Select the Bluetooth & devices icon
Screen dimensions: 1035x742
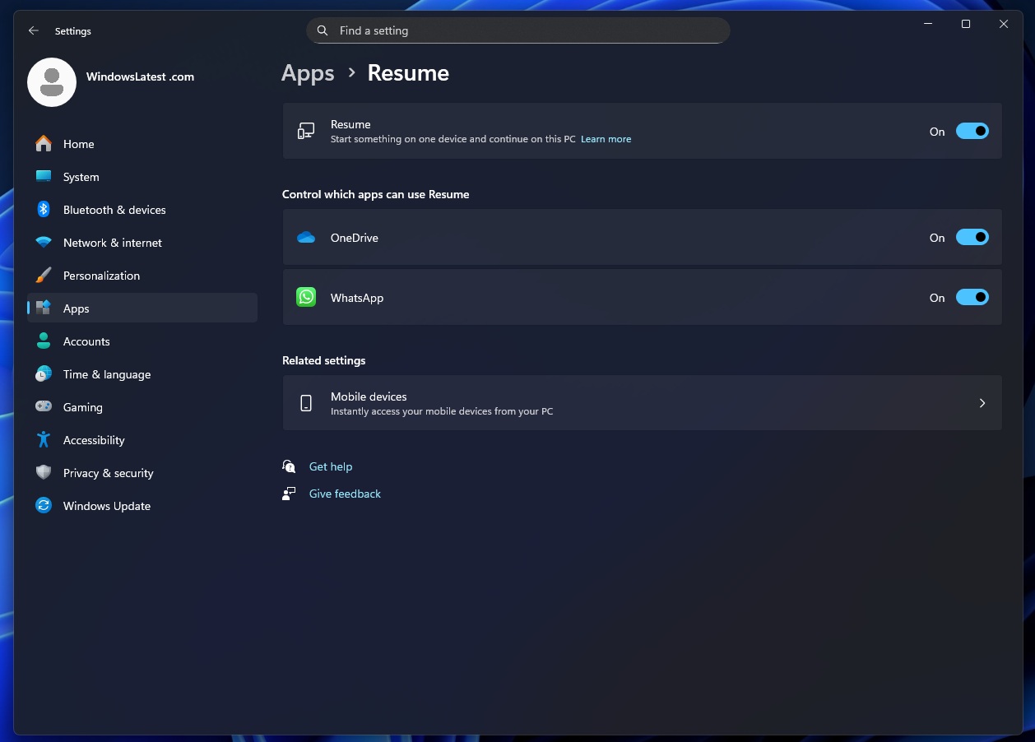coord(43,210)
